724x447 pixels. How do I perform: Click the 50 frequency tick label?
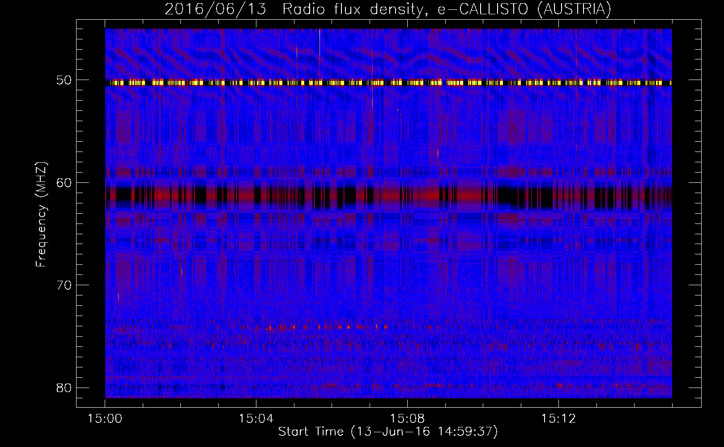click(64, 80)
